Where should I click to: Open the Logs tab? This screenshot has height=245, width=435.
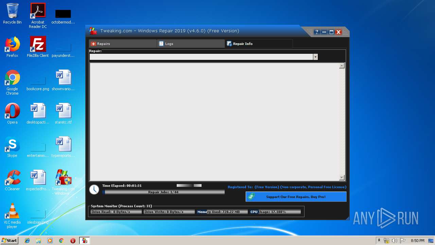[191, 44]
